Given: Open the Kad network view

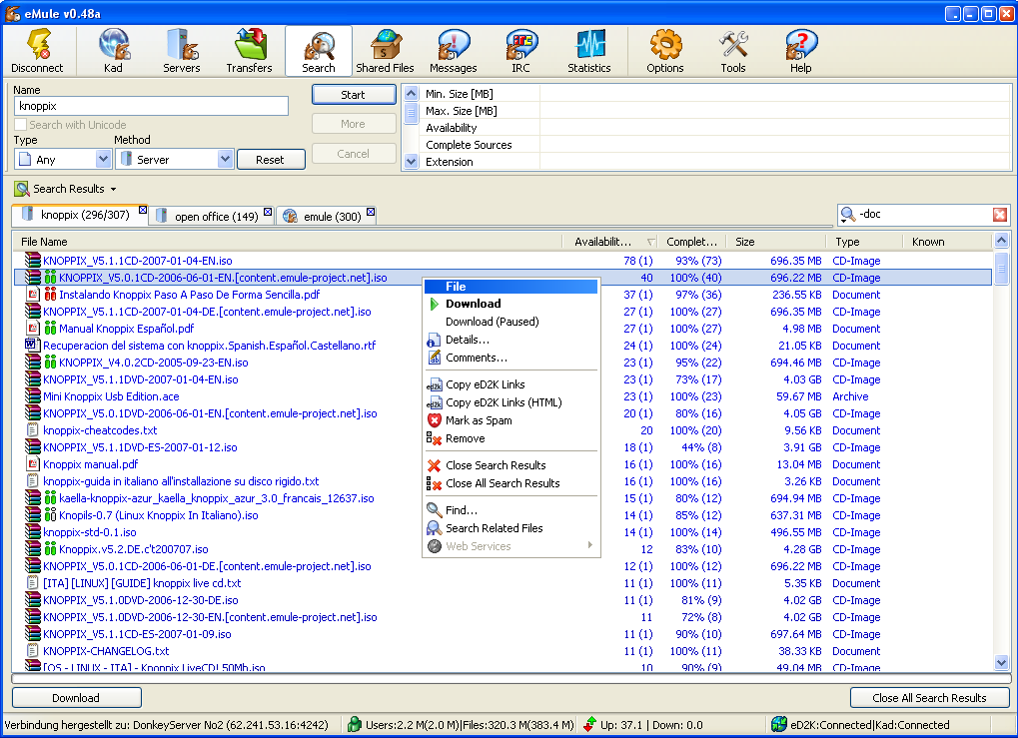Looking at the screenshot, I should click(113, 50).
